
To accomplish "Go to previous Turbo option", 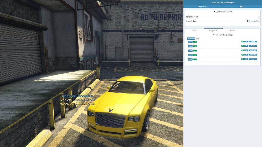I will pyautogui.click(x=194, y=59).
